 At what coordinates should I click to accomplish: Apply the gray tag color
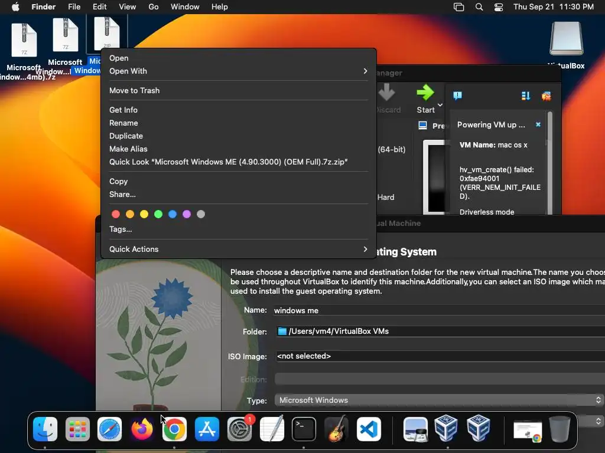201,214
